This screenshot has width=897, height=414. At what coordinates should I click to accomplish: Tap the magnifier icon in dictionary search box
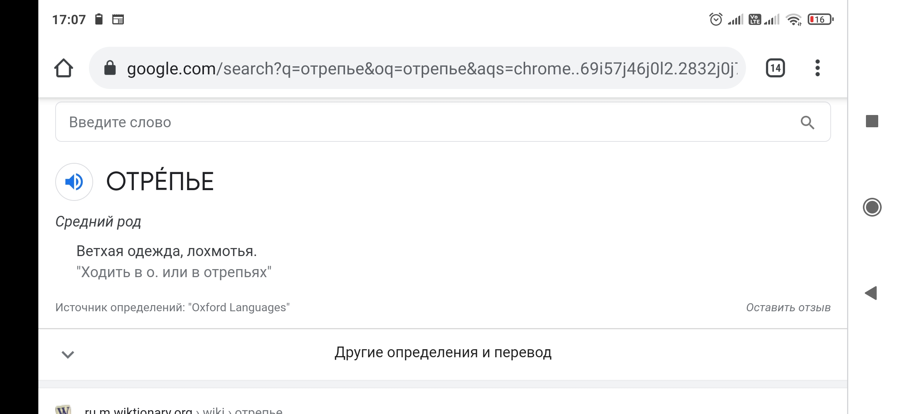pos(807,123)
